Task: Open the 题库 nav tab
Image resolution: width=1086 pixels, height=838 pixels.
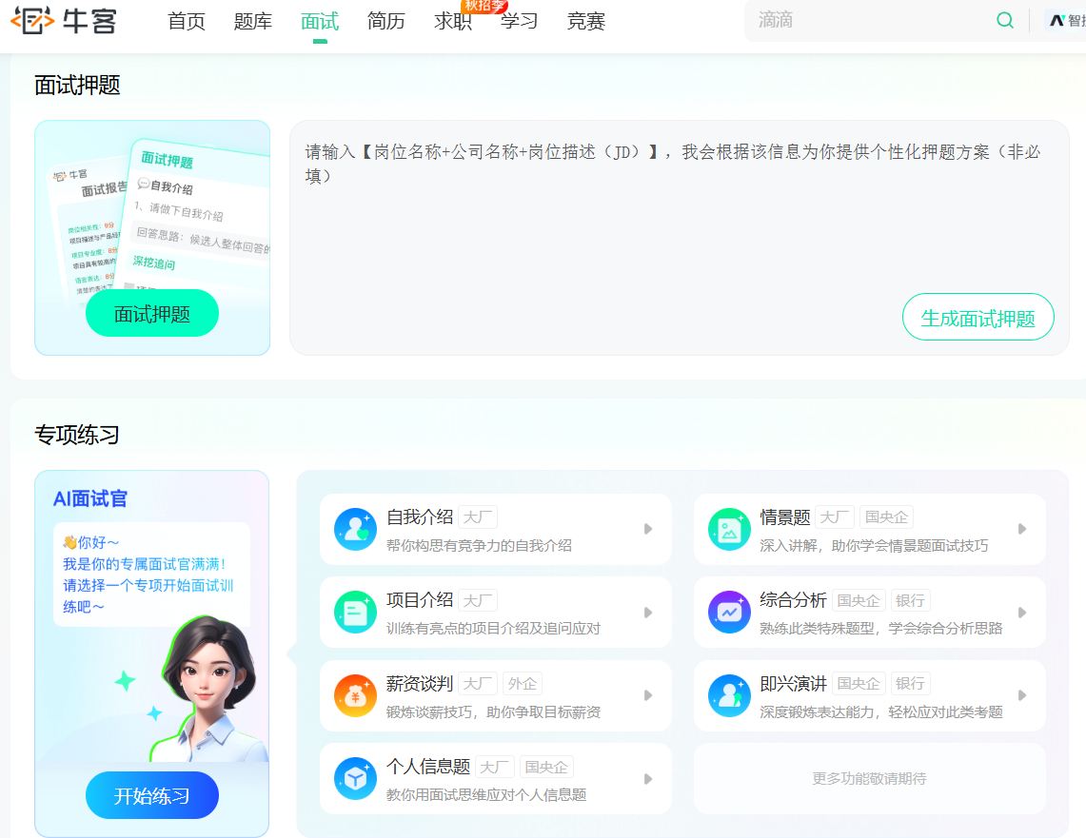Action: 253,22
